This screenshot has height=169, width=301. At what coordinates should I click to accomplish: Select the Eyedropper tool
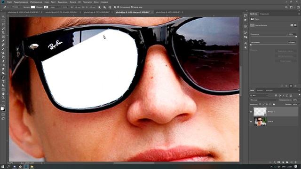(3, 41)
